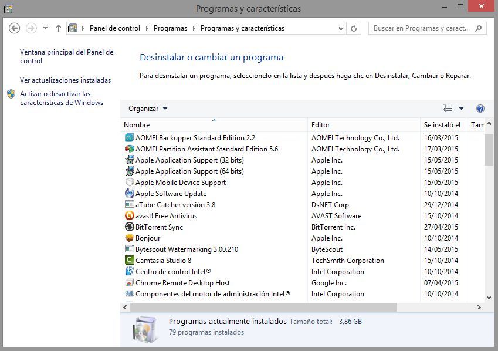This screenshot has height=351, width=498.
Task: Expand the chevron after Programas breadcrumb
Action: coord(194,28)
